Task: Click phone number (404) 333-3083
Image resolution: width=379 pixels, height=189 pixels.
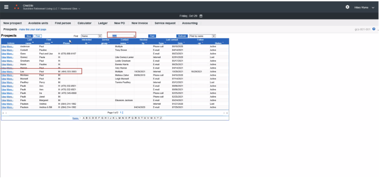Action: coord(69,72)
